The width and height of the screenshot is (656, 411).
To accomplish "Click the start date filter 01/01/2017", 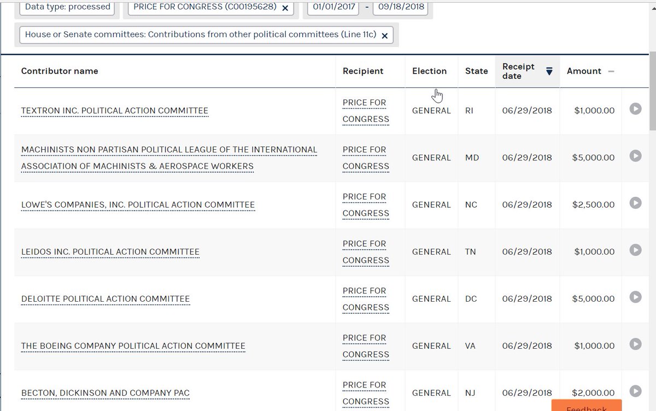I will (333, 8).
